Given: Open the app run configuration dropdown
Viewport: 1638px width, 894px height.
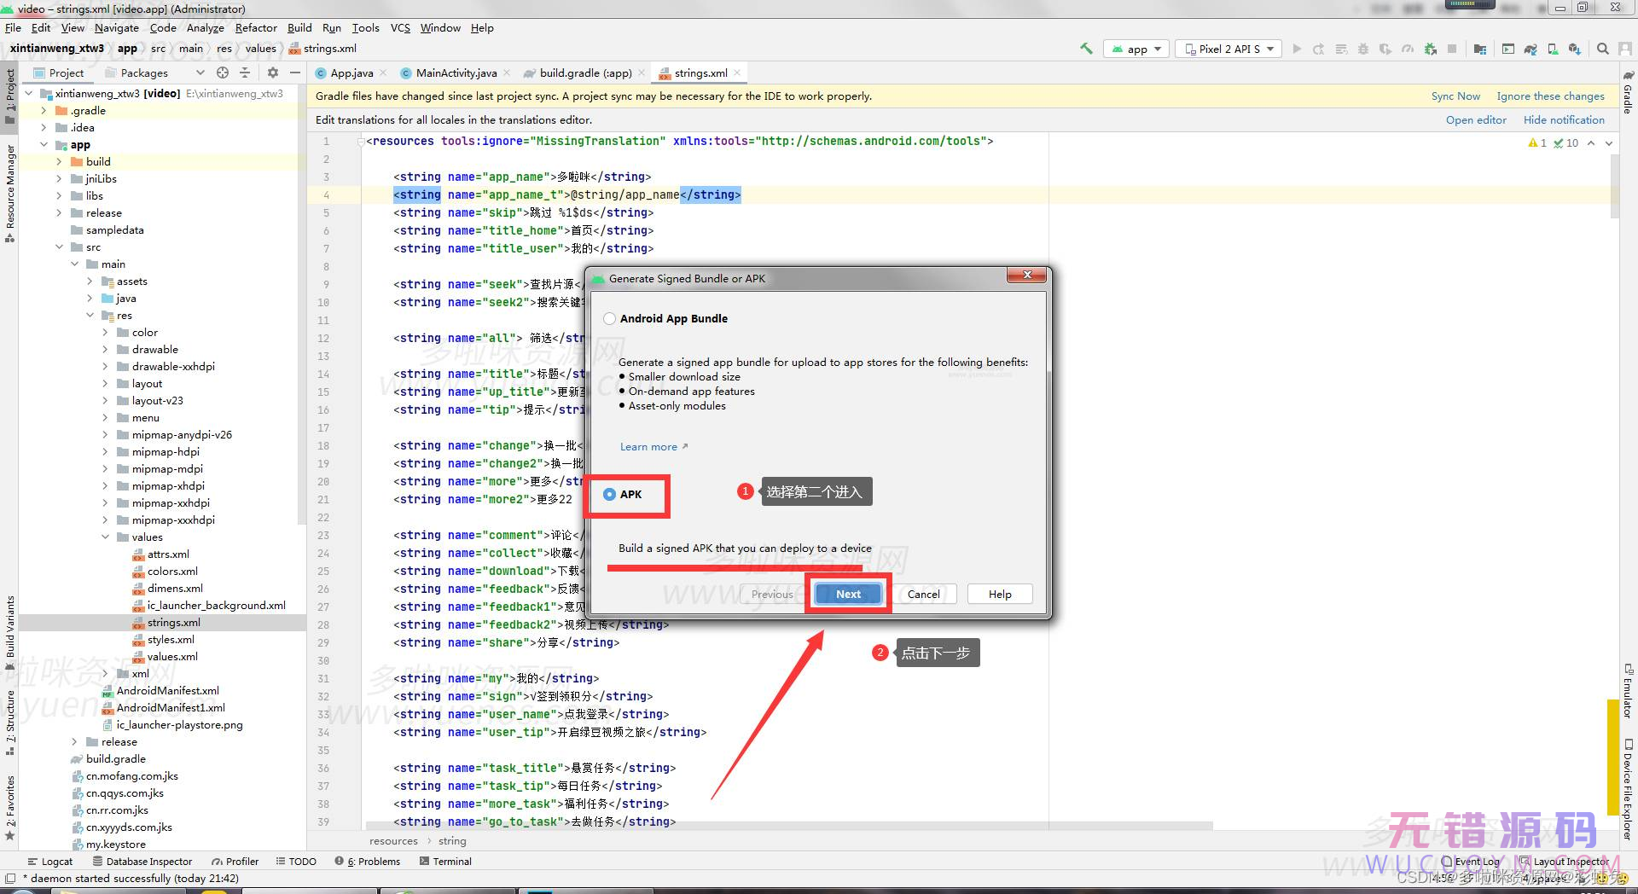Looking at the screenshot, I should (1136, 49).
